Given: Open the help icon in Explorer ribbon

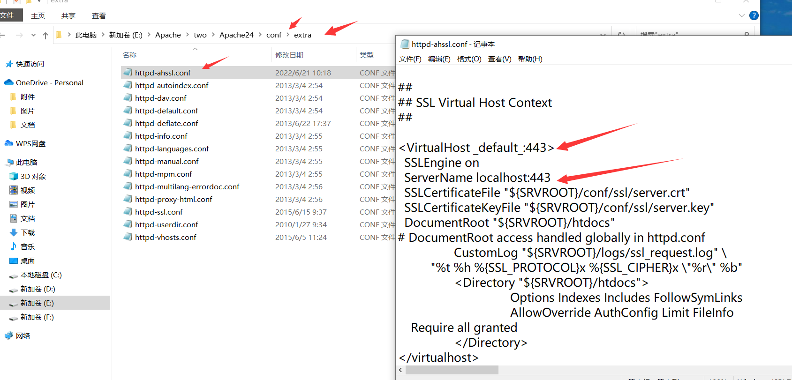Looking at the screenshot, I should [x=754, y=15].
